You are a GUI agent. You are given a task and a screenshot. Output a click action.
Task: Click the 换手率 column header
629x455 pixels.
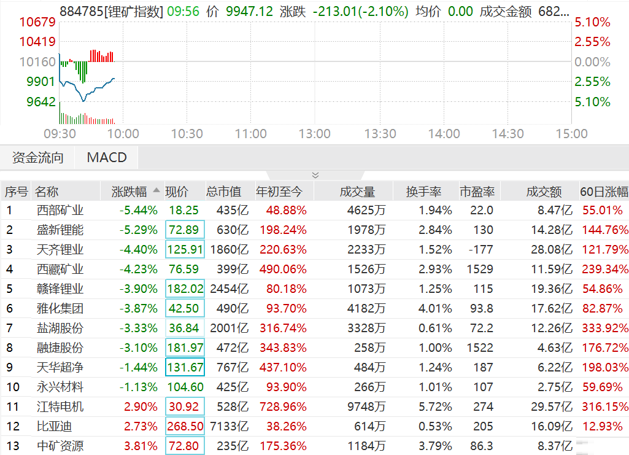point(423,192)
